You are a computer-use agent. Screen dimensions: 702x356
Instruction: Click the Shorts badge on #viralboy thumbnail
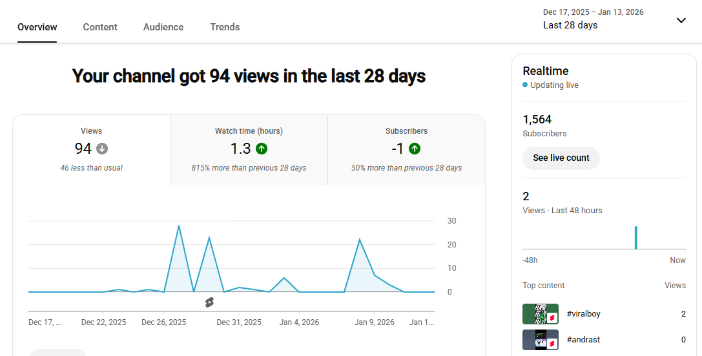553,318
